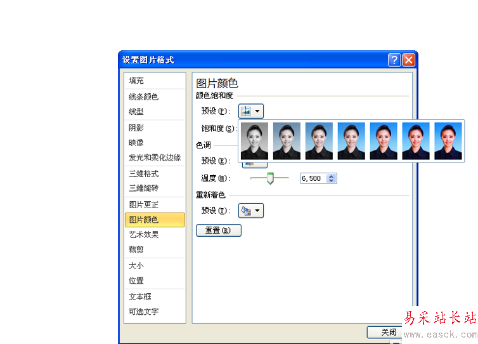Choose the most saturated preset thumbnail

pyautogui.click(x=448, y=141)
